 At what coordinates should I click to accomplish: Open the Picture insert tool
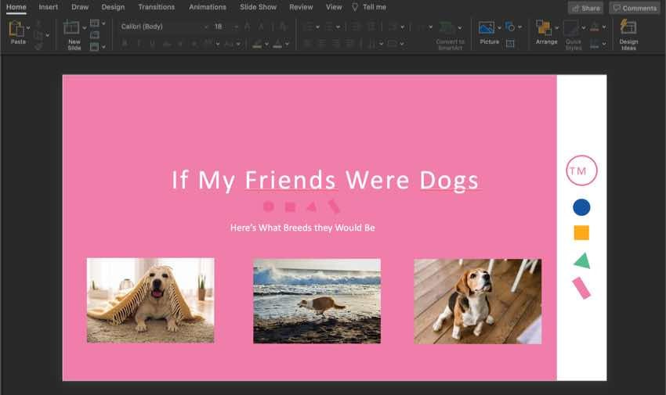click(487, 28)
